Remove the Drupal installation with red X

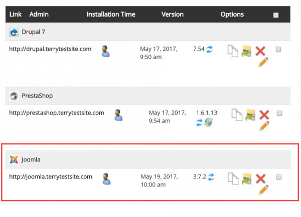[x=260, y=51]
